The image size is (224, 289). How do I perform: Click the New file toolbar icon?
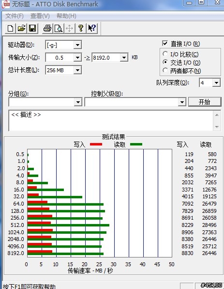(x=10, y=29)
